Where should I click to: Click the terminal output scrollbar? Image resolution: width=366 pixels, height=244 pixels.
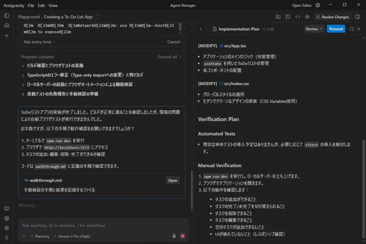(180, 26)
